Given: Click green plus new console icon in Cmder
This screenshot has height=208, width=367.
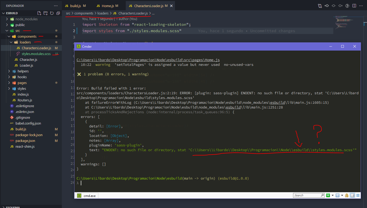Looking at the screenshot, I should pyautogui.click(x=328, y=195).
